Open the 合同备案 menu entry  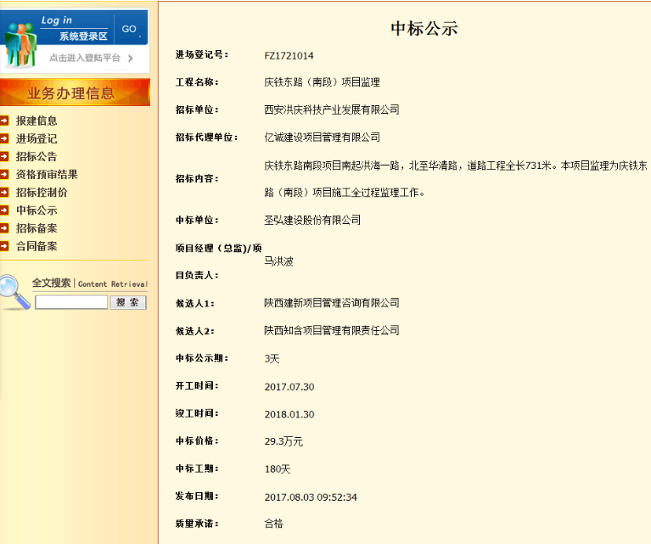[36, 246]
